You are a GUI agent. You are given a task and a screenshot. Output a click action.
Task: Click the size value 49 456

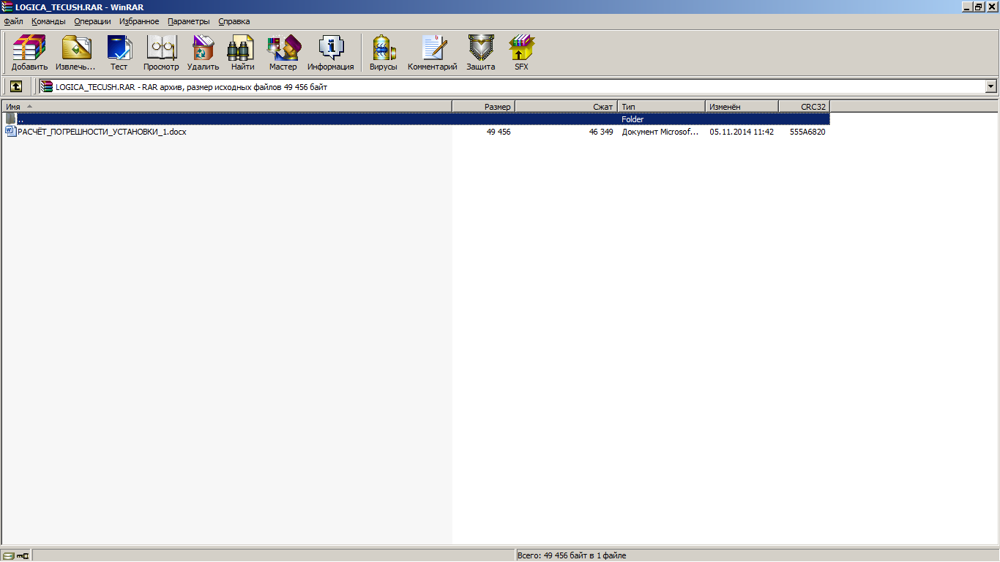click(499, 132)
